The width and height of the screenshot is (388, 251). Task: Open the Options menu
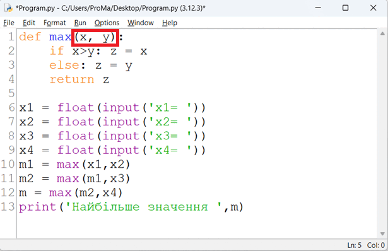[x=107, y=23]
